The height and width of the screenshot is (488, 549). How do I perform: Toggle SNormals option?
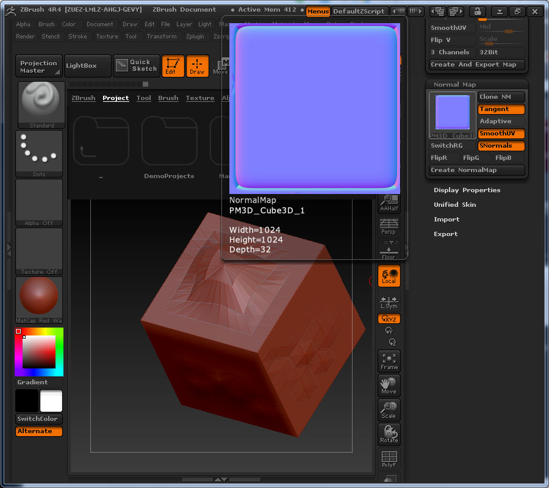[x=501, y=146]
